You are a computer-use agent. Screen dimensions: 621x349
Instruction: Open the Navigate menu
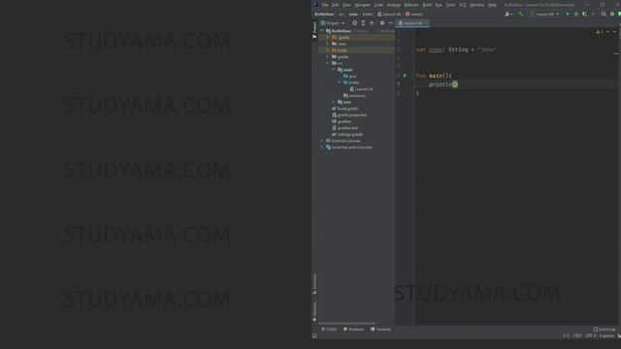click(x=362, y=5)
